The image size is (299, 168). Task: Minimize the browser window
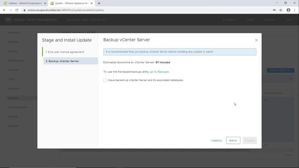tap(277, 3)
